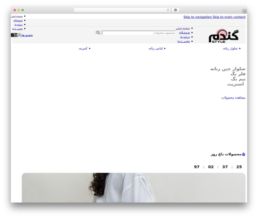Click the فلر بگ banner text

click(x=238, y=74)
